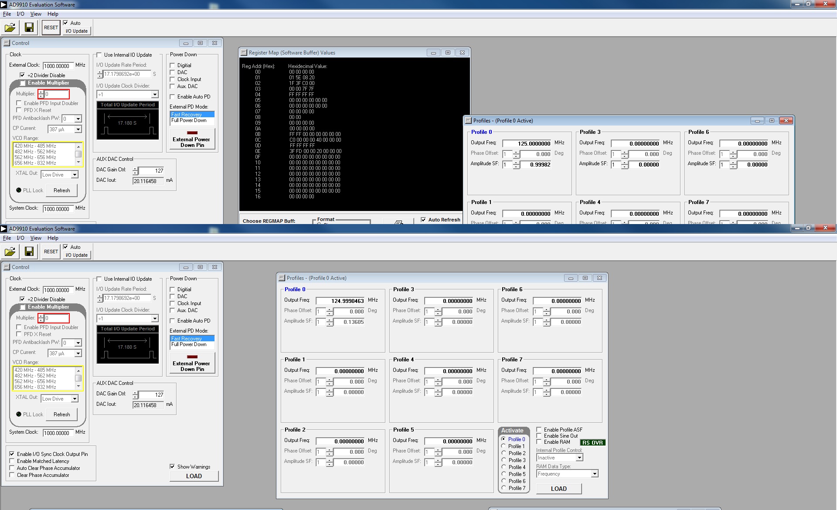Click the save disk icon in the lower window toolbar
Viewport: 837px width, 510px height.
29,252
